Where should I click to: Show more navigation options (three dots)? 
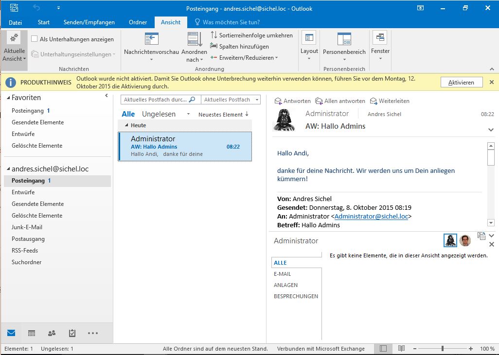(x=93, y=333)
